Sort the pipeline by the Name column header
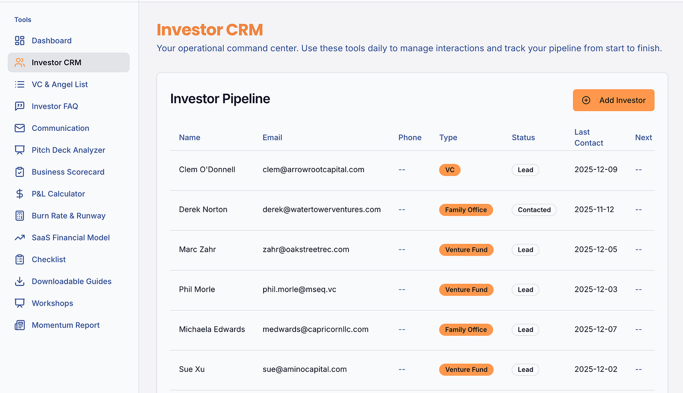 [190, 137]
